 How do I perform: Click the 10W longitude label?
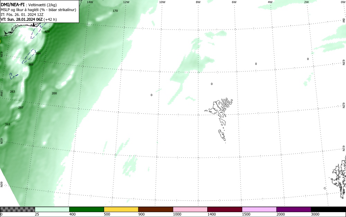(x=162, y=2)
